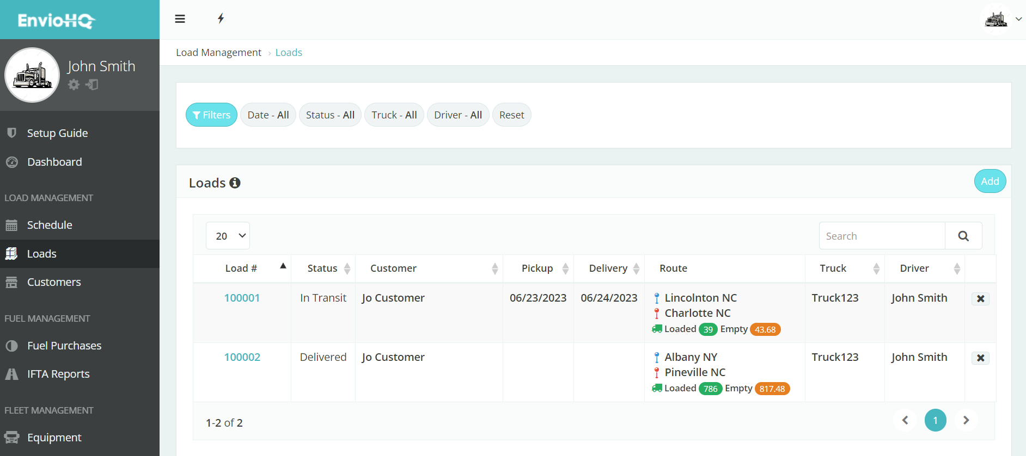Image resolution: width=1026 pixels, height=456 pixels.
Task: Delete load 100001 with X icon
Action: [x=980, y=299]
